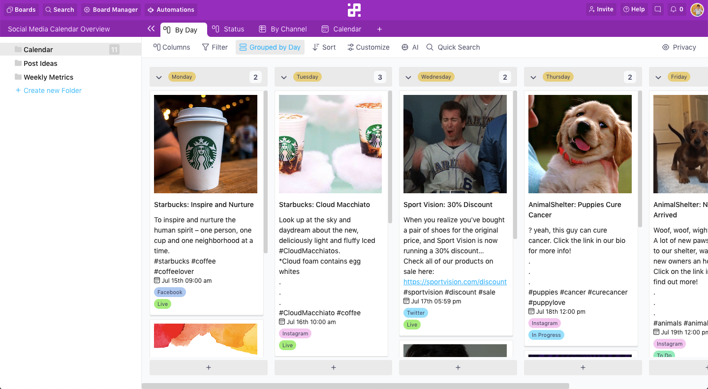The height and width of the screenshot is (389, 708).
Task: Open the notifications bell
Action: pyautogui.click(x=677, y=9)
